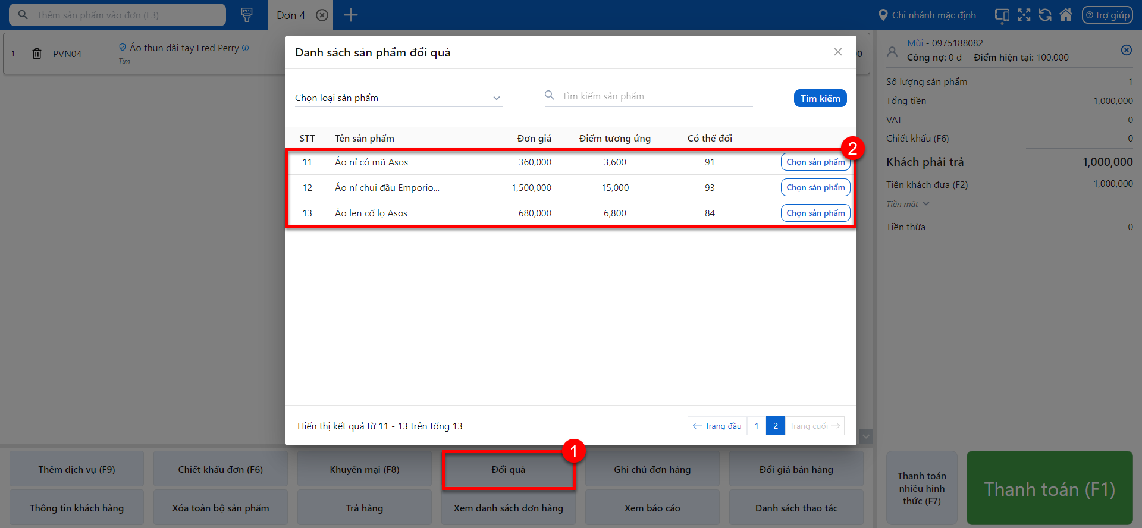Select Áo len cổ lọ Asos product
This screenshot has height=528, width=1142.
(x=815, y=213)
